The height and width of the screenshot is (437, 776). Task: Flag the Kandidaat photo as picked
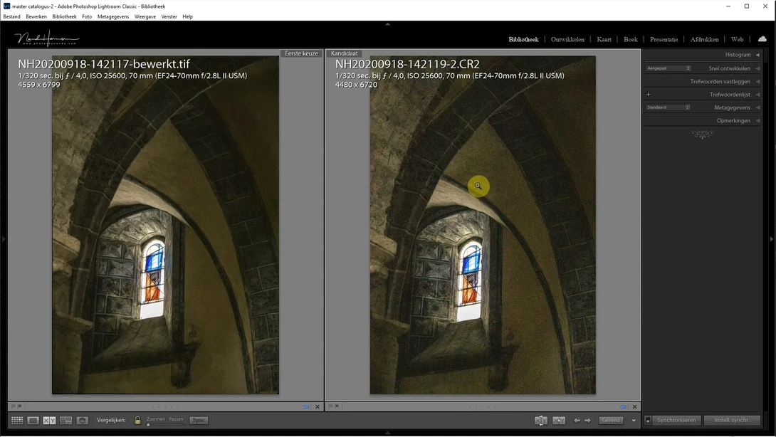pos(330,406)
